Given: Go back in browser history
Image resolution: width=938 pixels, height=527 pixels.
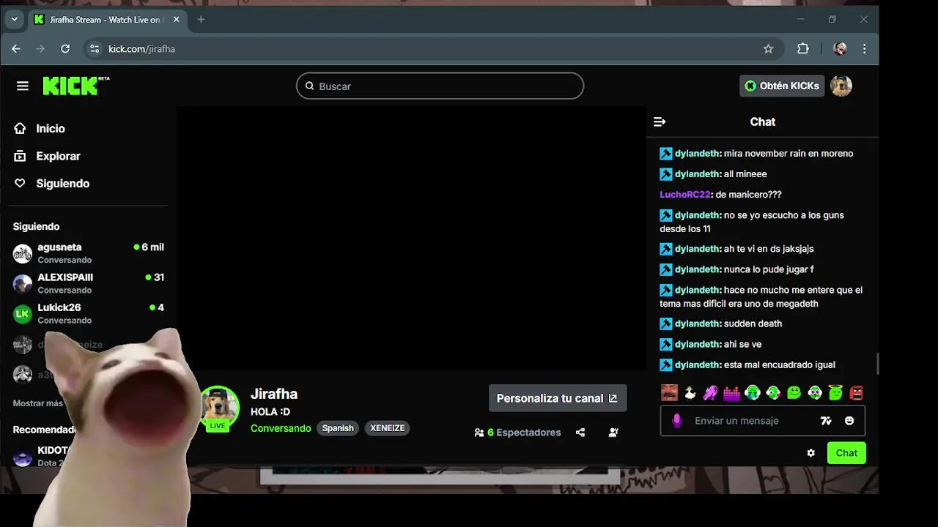Looking at the screenshot, I should 16,49.
